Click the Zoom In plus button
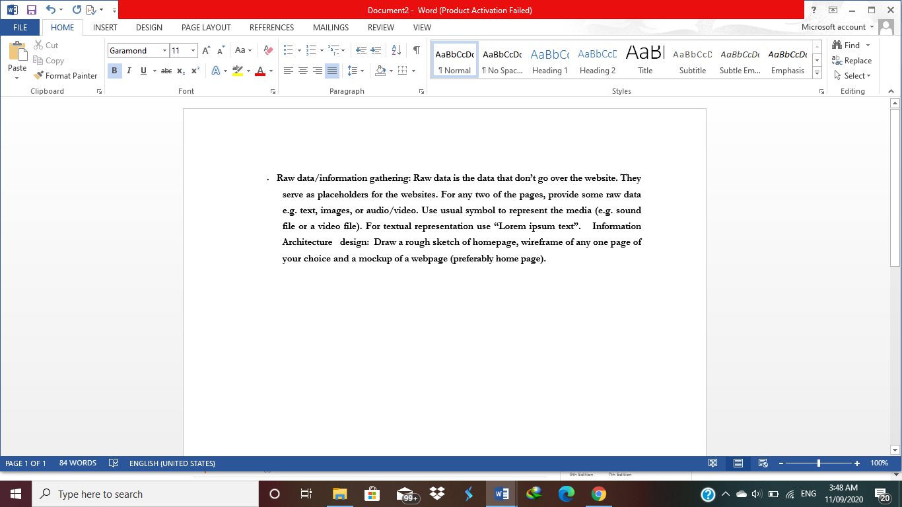The height and width of the screenshot is (507, 902). [857, 463]
